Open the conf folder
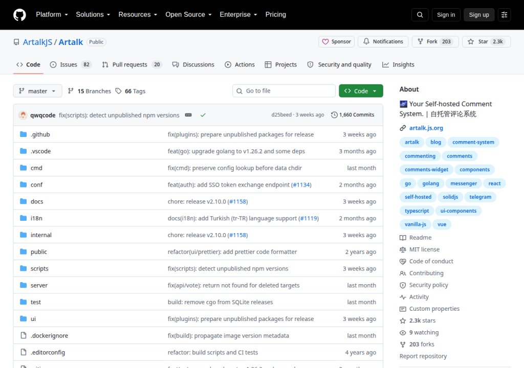The image size is (524, 368). coord(36,185)
